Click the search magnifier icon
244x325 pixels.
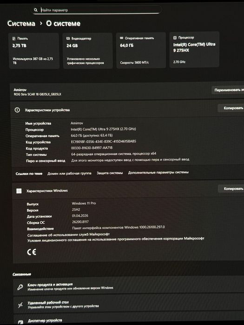pos(36,10)
